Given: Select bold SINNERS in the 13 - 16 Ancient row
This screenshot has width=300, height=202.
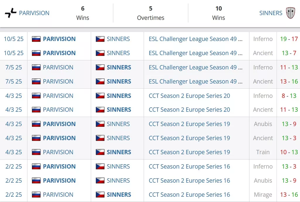Looking at the screenshot, I should pyautogui.click(x=119, y=81).
